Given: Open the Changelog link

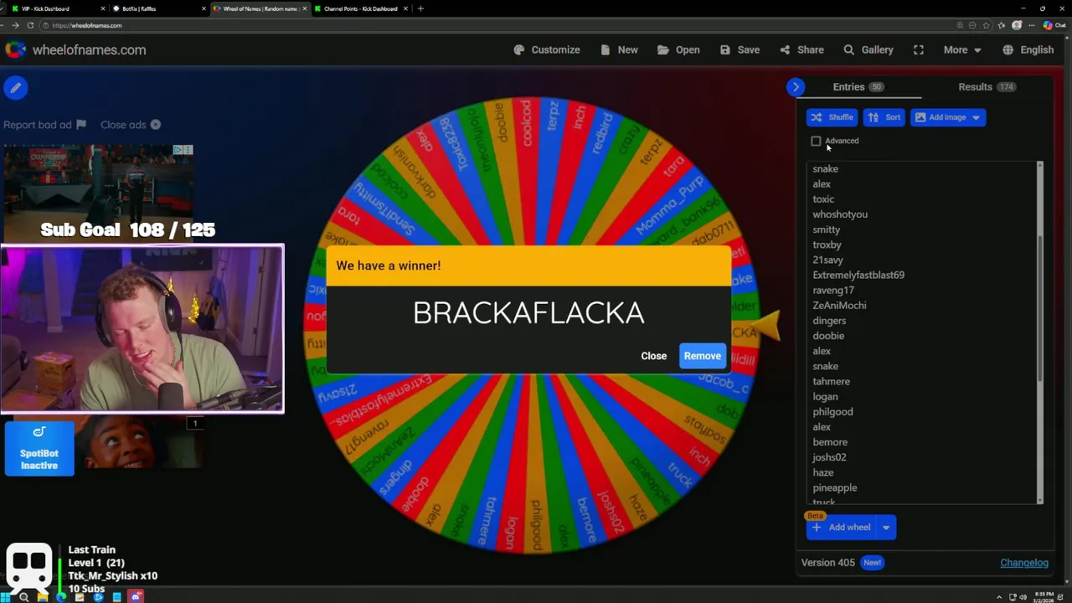Looking at the screenshot, I should coord(1024,563).
